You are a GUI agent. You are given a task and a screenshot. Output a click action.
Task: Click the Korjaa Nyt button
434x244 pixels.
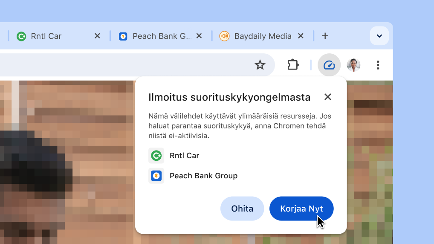[301, 209]
